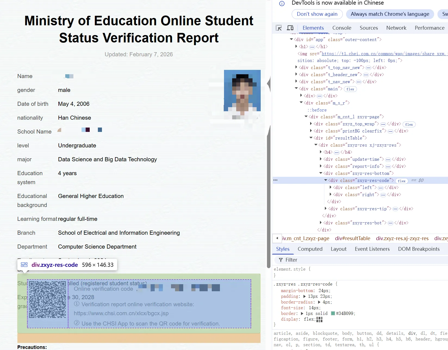Click the Don't show again button
Image resolution: width=448 pixels, height=350 pixels.
click(317, 14)
